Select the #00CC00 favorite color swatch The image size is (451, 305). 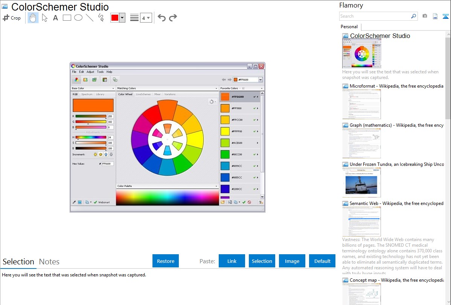[x=225, y=154]
